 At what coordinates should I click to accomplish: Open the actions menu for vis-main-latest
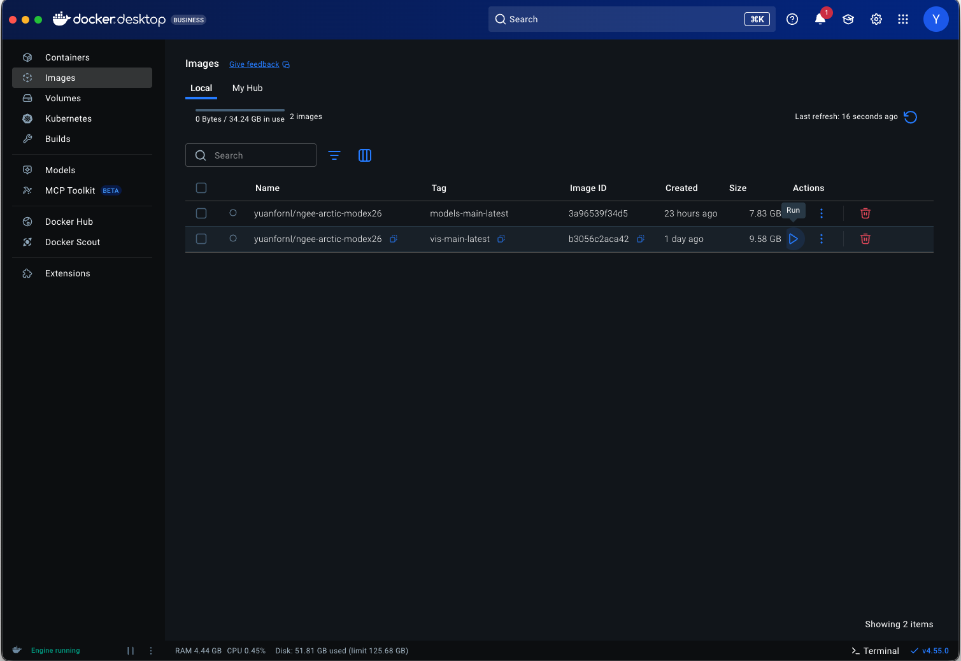point(821,239)
